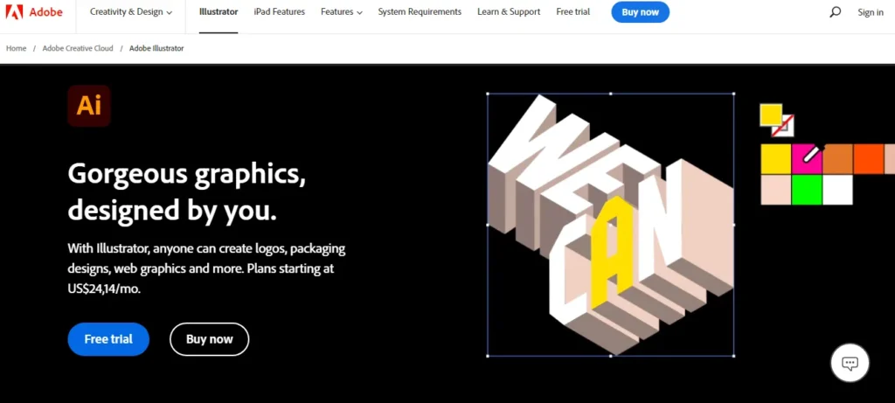Select the magenta pink color swatch
This screenshot has width=895, height=403.
coord(807,159)
